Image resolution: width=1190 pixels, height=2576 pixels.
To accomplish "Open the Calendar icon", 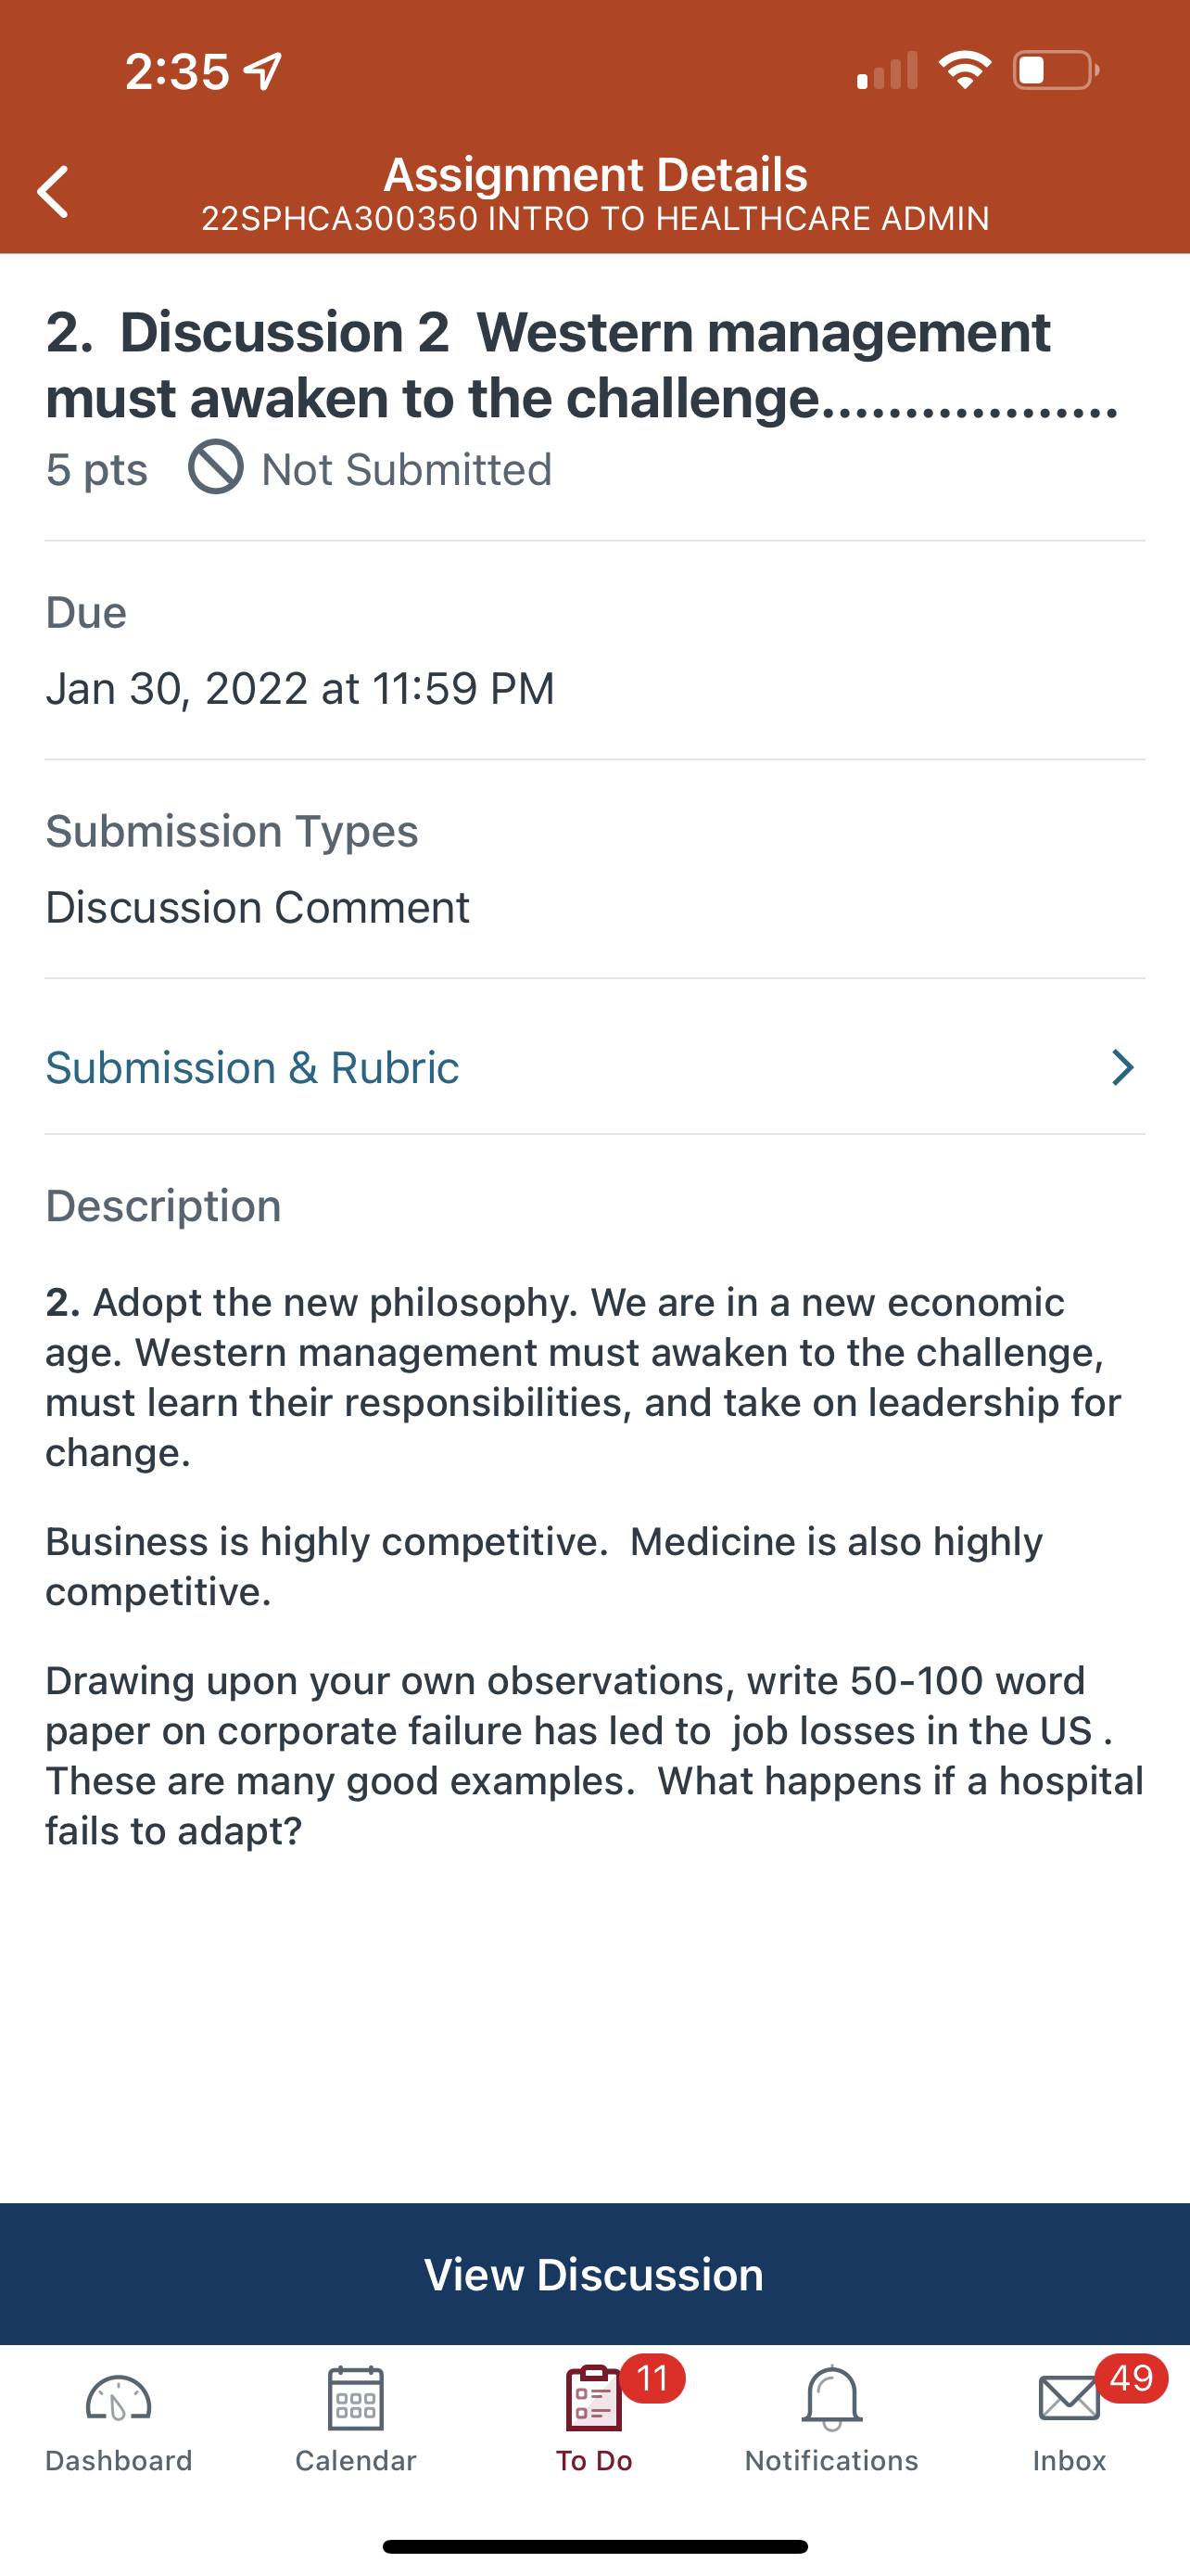I will point(356,2398).
